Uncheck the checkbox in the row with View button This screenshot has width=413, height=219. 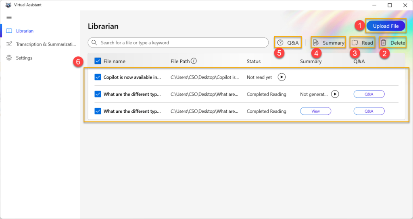tap(98, 111)
